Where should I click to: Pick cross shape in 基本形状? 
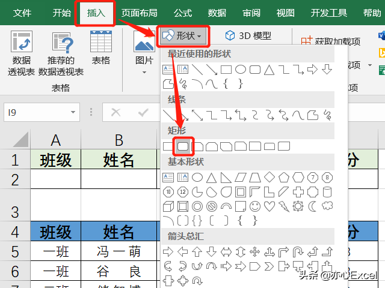tap(298, 192)
